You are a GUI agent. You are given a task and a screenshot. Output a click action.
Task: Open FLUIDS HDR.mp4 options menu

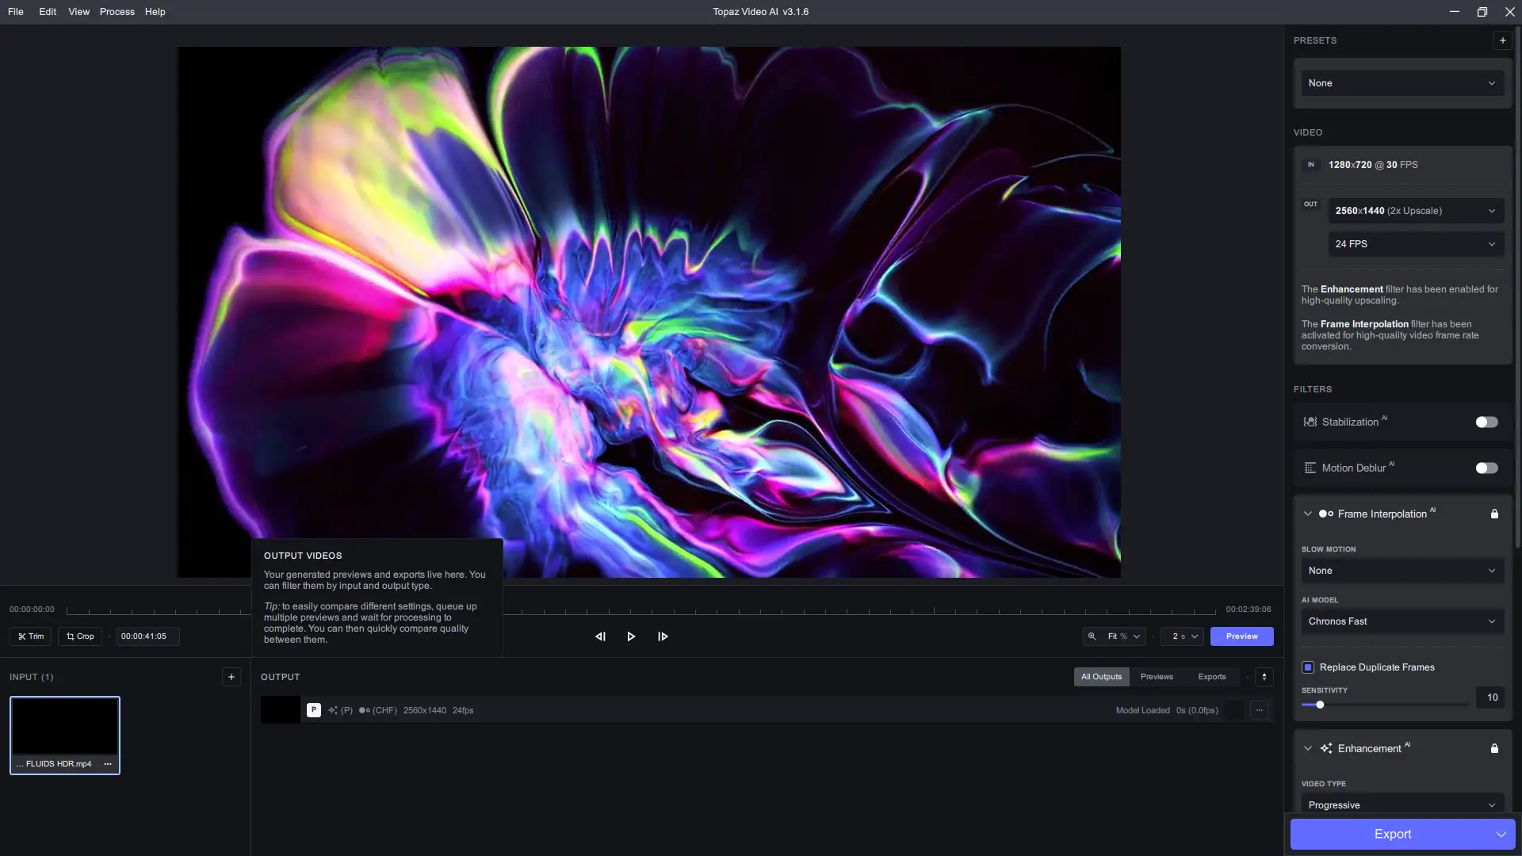point(108,764)
